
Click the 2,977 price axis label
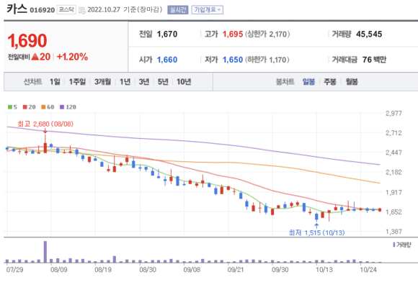tap(393, 114)
